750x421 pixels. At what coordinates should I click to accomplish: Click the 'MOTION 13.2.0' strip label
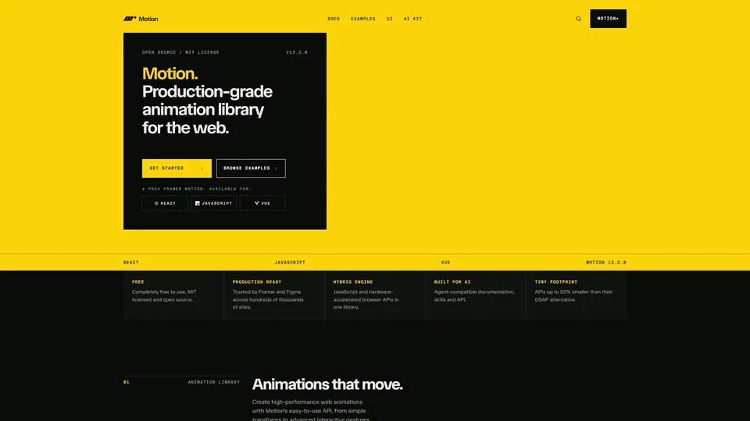click(x=606, y=263)
